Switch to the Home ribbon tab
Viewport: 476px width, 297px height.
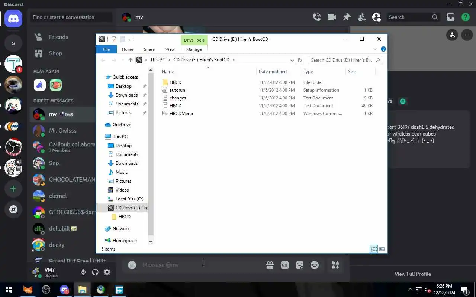pyautogui.click(x=128, y=49)
